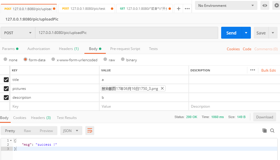Open the Test Results tab

(x=67, y=118)
